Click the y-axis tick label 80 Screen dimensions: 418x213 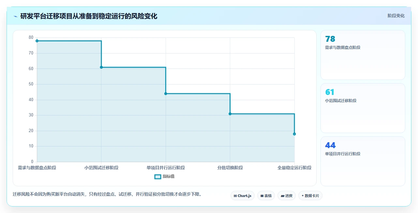(x=31, y=38)
